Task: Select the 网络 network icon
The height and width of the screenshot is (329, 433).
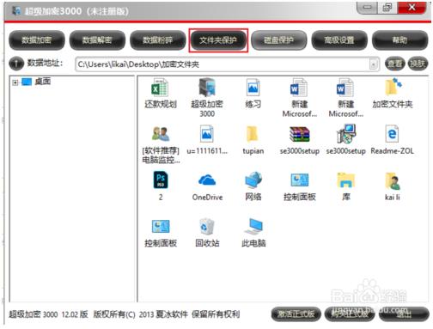Action: tap(253, 180)
